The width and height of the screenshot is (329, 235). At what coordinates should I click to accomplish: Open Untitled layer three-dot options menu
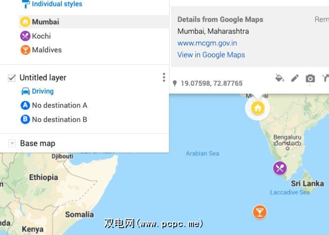(x=164, y=78)
